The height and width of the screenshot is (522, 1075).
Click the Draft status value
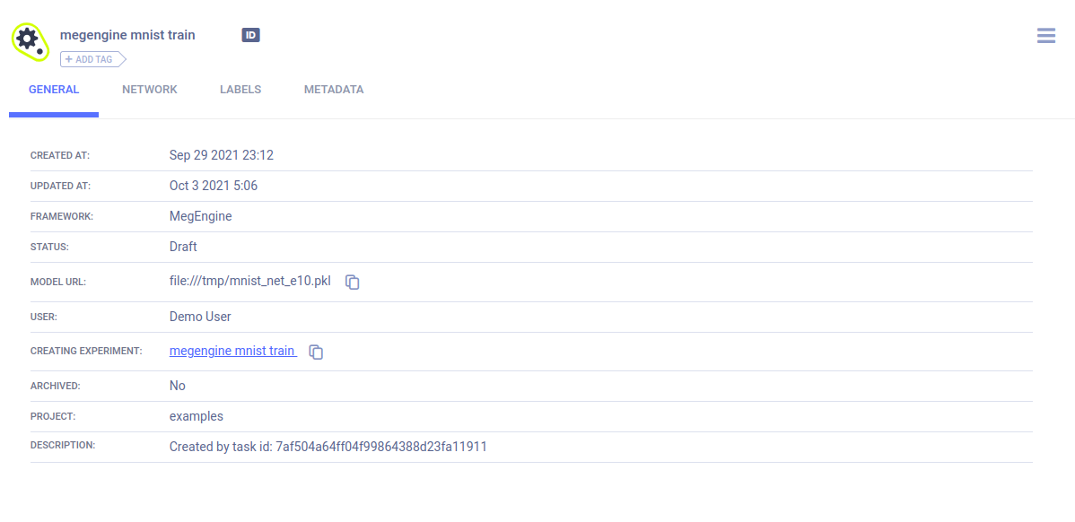(x=183, y=246)
